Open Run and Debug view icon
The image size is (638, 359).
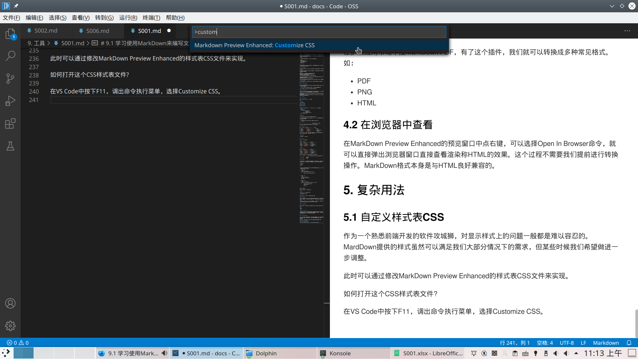[x=10, y=101]
